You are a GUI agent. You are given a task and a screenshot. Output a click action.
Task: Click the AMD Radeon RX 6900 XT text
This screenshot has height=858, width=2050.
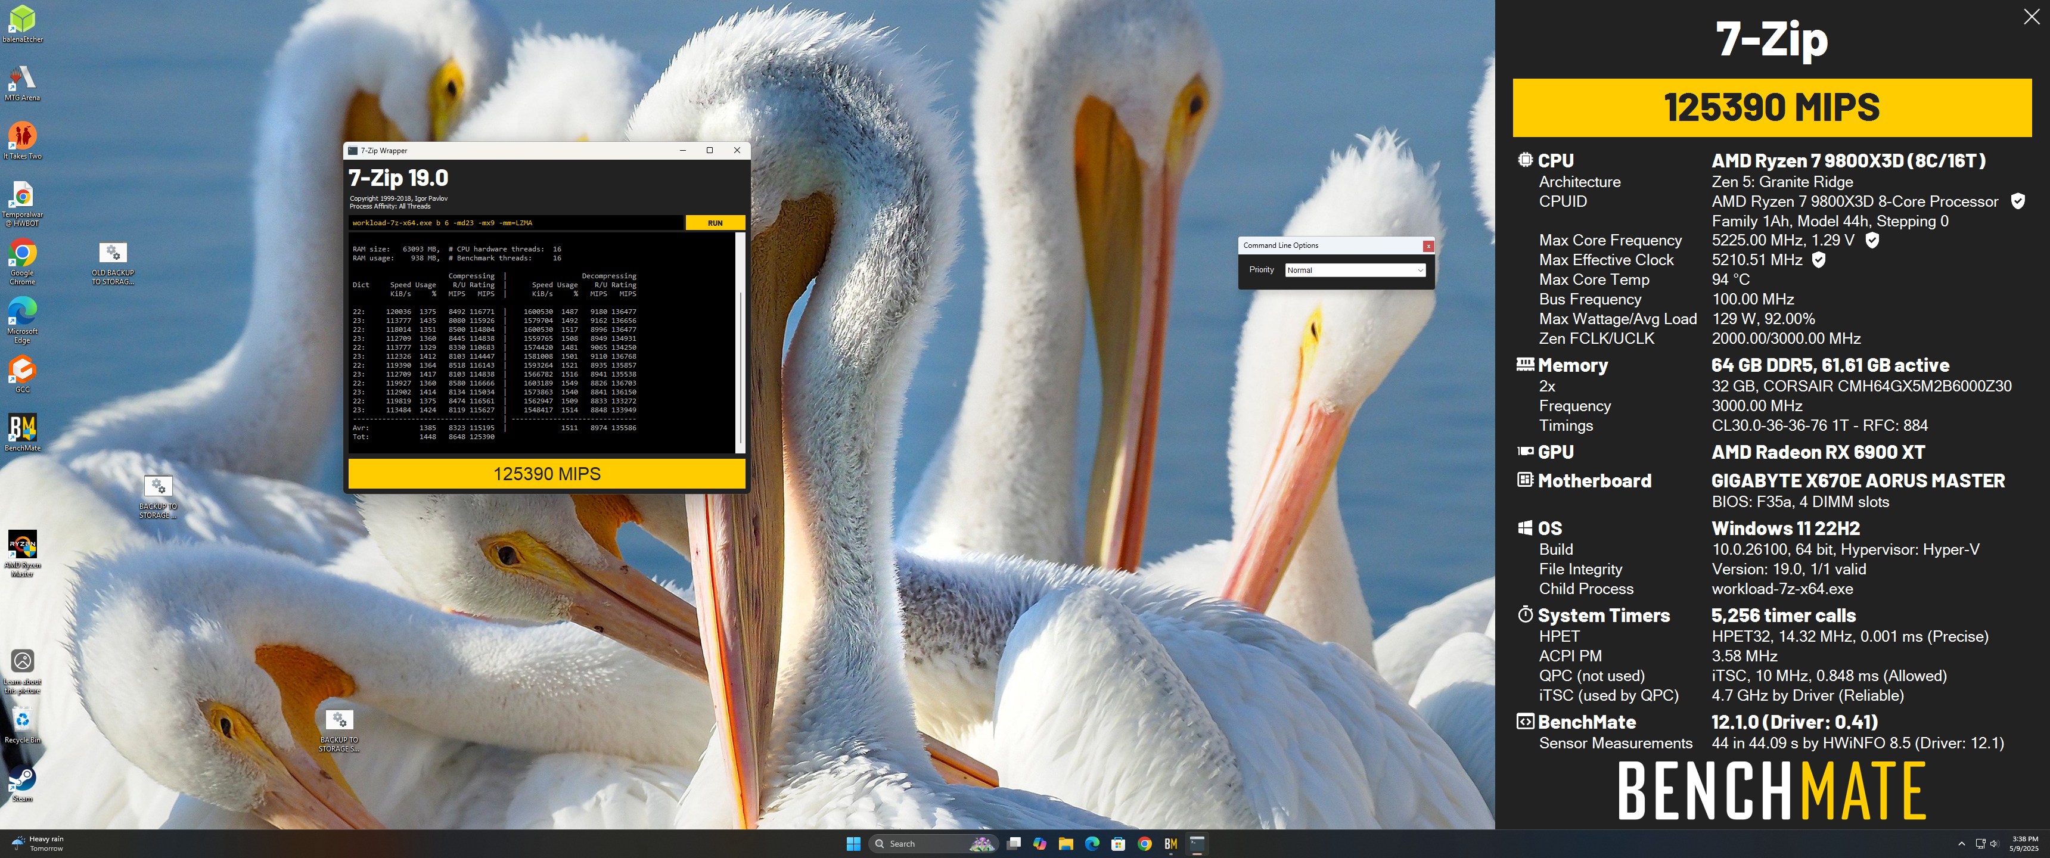coord(1818,452)
